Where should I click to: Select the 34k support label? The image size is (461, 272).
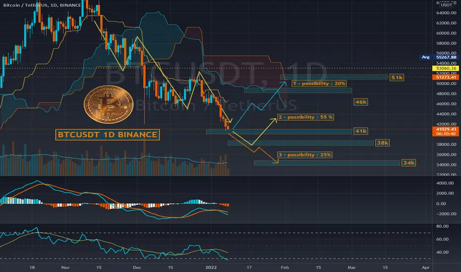coord(409,163)
